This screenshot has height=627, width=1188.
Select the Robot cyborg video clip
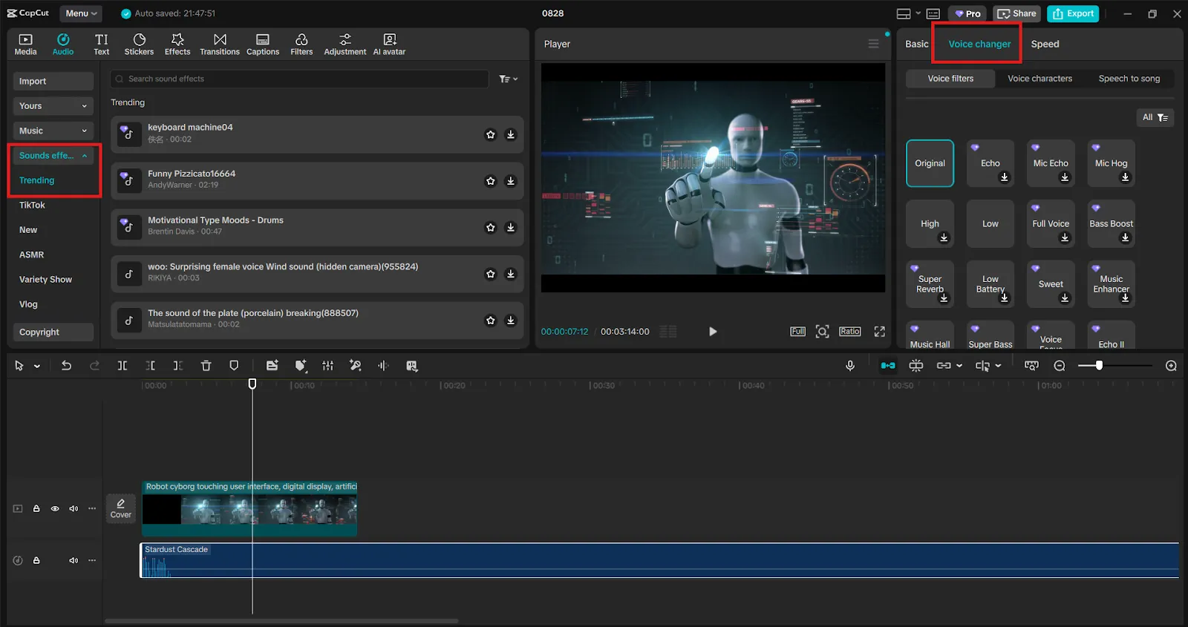pyautogui.click(x=249, y=508)
